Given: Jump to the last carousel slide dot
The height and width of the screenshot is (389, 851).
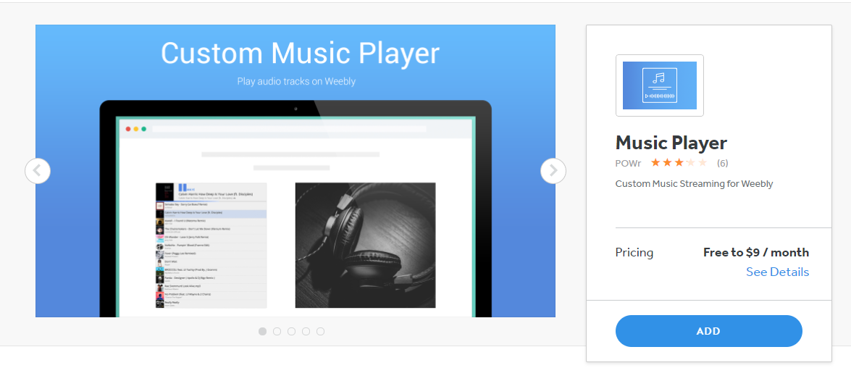Looking at the screenshot, I should [x=320, y=331].
